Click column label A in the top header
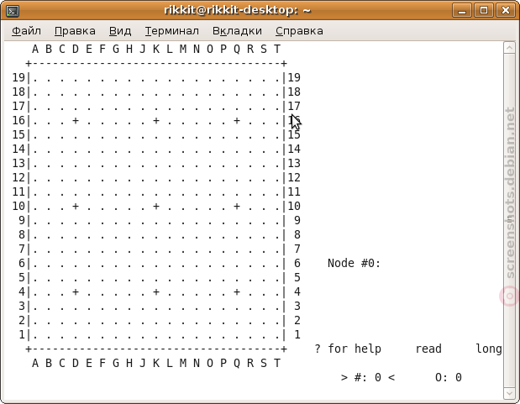The width and height of the screenshot is (520, 404). 35,49
